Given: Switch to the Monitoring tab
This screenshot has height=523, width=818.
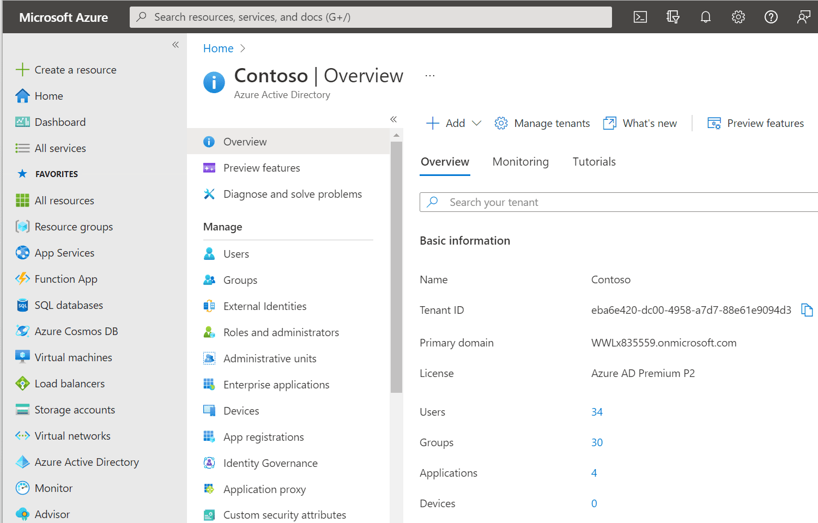Looking at the screenshot, I should pyautogui.click(x=520, y=162).
